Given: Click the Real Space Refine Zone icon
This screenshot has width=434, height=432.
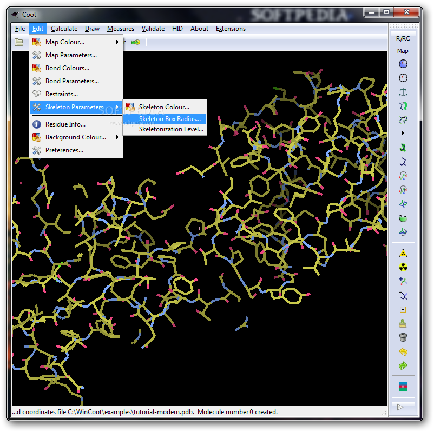Looking at the screenshot, I should coord(403,64).
